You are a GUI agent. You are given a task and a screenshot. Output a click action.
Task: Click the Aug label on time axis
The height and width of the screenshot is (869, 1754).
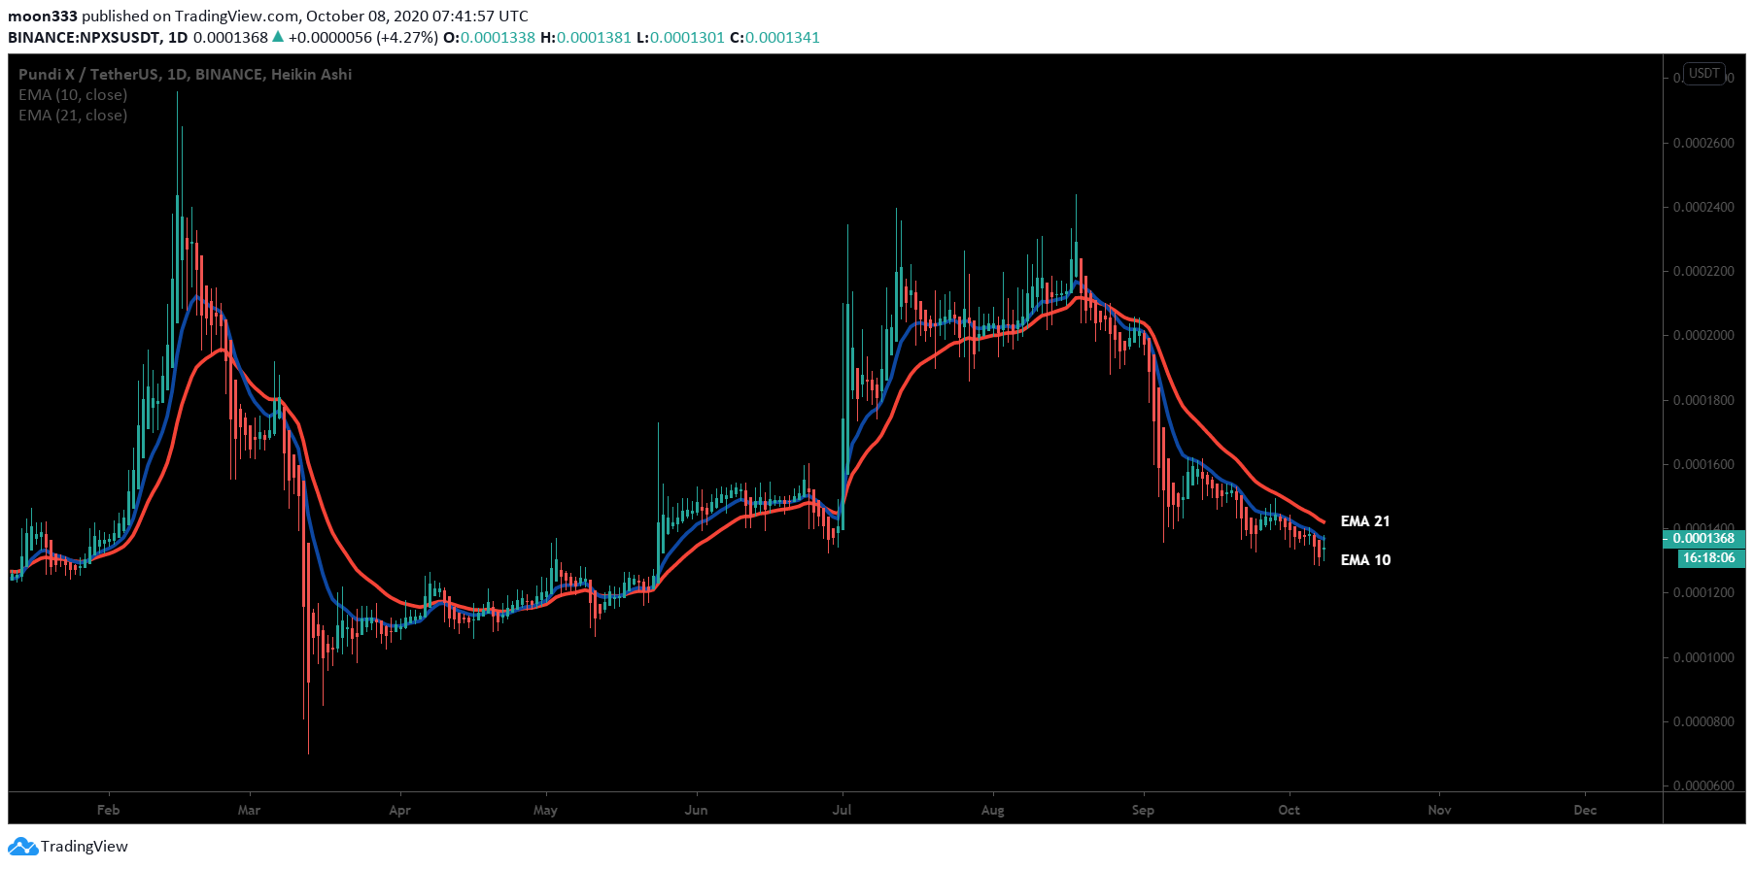pyautogui.click(x=992, y=810)
